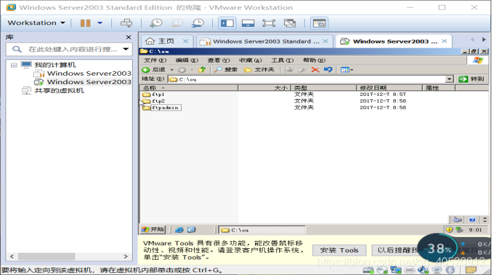
Task: Select the first Windows Server2003 VM in library
Action: [89, 73]
